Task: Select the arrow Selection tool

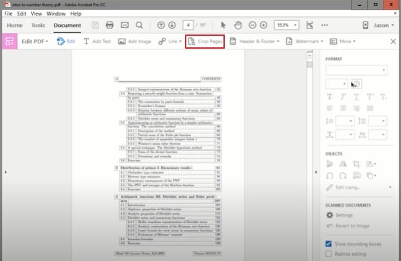Action: point(223,25)
